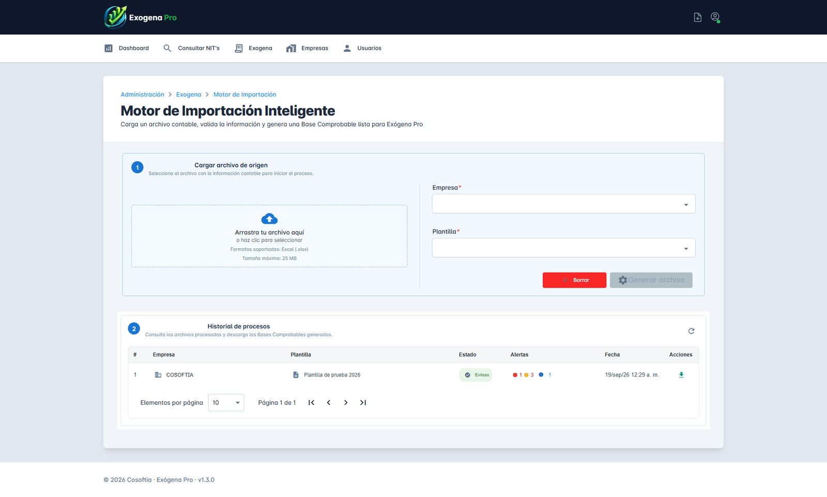Click the Arrastra tu archivo aquí drop zone
Viewport: 827px width, 497px height.
(269, 236)
